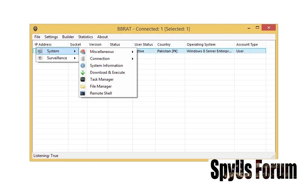
Task: Click the green Download & Execute arrow icon
Action: pyautogui.click(x=83, y=72)
